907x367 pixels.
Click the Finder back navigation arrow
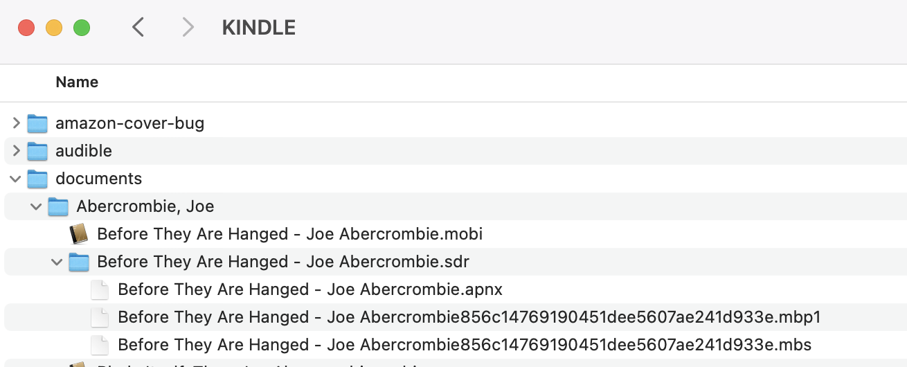coord(138,28)
